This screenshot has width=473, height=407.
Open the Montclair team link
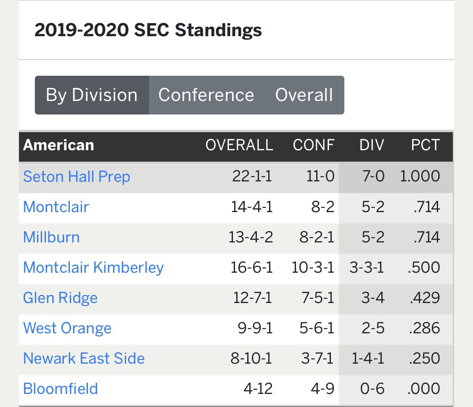click(x=56, y=207)
